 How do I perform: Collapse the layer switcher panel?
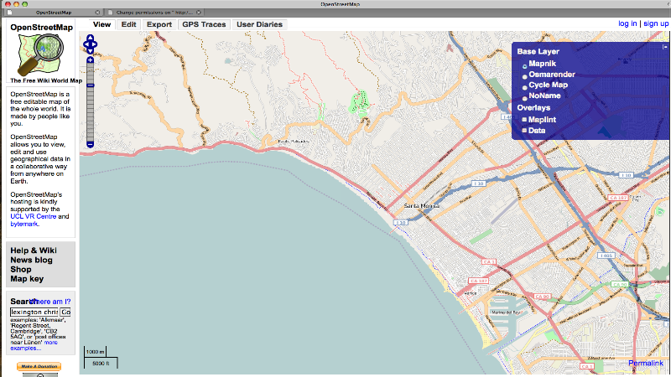pos(665,47)
